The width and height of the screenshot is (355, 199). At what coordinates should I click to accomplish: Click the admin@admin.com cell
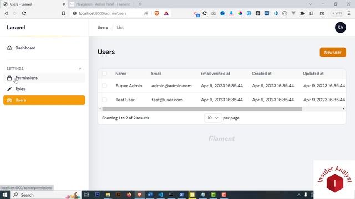tap(171, 86)
